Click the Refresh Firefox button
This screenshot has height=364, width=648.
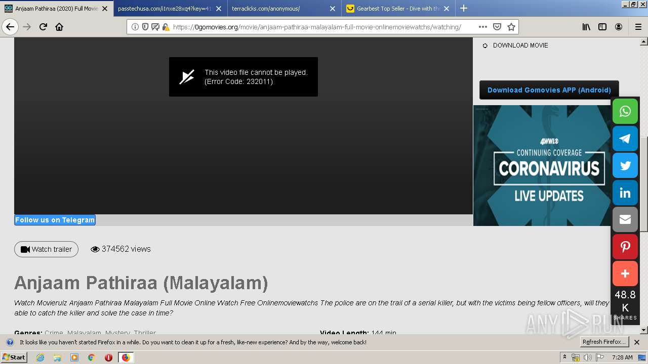[604, 342]
